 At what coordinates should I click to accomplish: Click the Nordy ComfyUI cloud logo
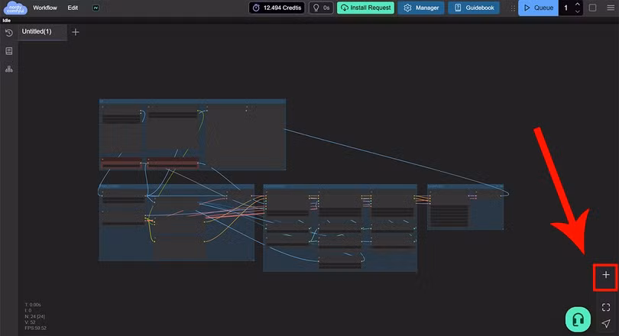tap(14, 8)
